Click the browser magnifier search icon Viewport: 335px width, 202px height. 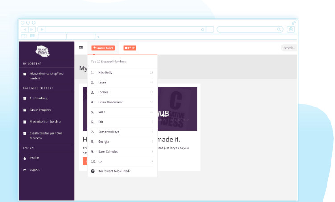click(279, 29)
